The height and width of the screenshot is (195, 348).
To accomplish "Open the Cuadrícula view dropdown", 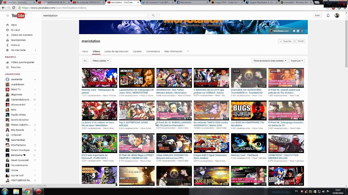I will coord(297,61).
